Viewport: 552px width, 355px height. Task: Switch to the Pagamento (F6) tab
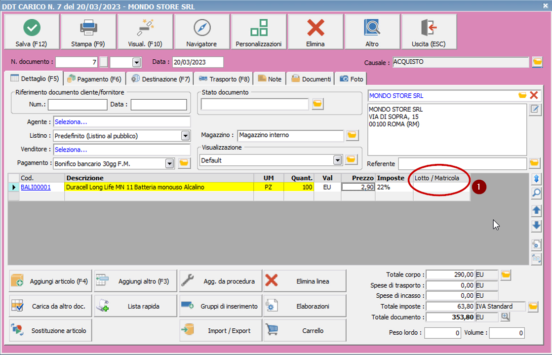coord(94,78)
